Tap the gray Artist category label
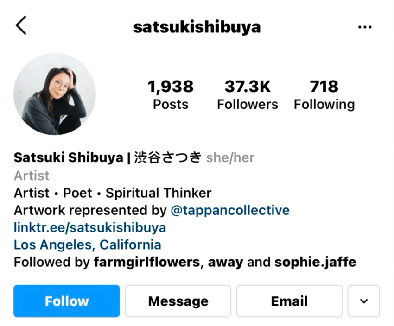Viewport: 394px width, 326px height. 32,176
